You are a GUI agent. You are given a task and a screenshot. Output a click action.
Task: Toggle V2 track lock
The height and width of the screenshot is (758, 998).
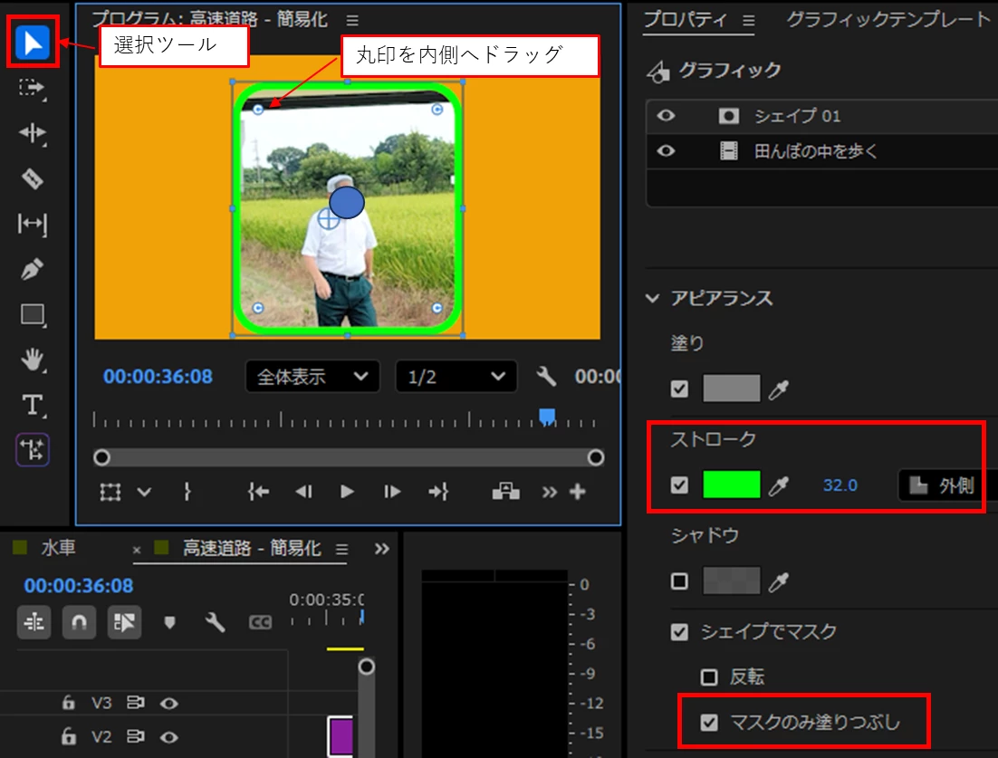pos(68,736)
